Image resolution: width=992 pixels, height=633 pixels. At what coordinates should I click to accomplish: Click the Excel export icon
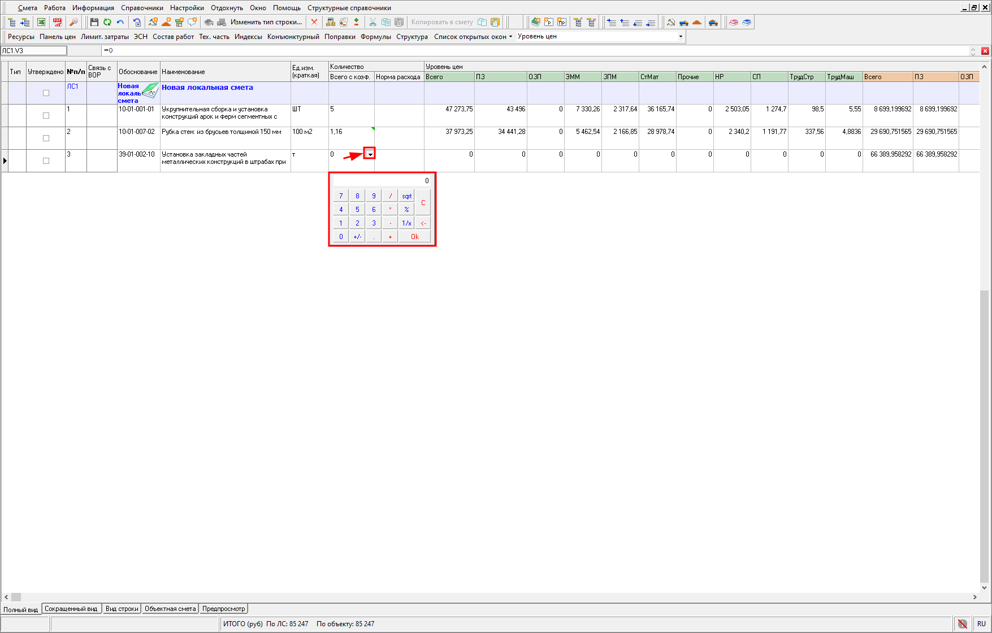(x=41, y=22)
